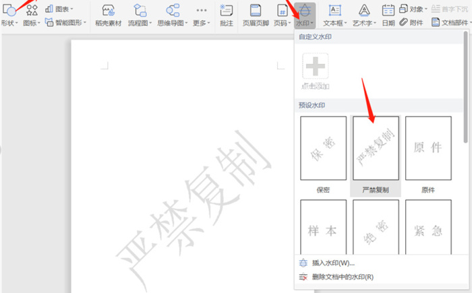472x293 pixels.
Task: Insert a Text Box (文本框)
Action: click(x=334, y=15)
